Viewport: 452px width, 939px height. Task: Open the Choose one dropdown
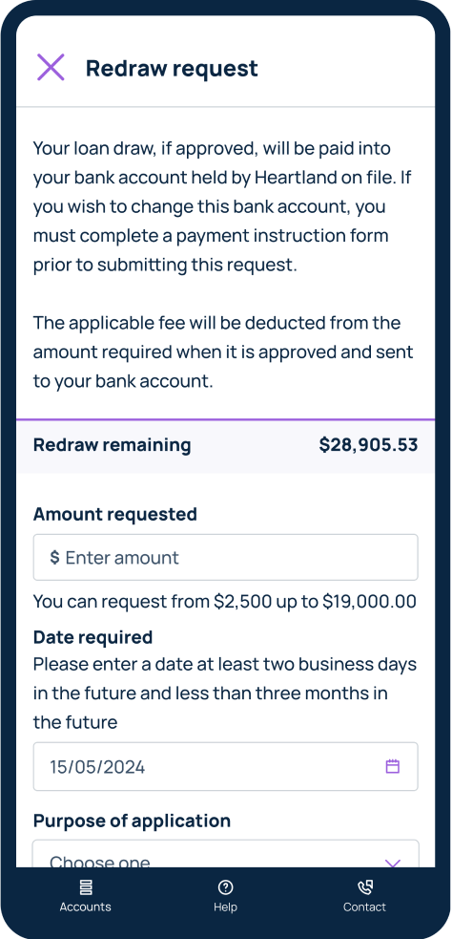click(225, 854)
